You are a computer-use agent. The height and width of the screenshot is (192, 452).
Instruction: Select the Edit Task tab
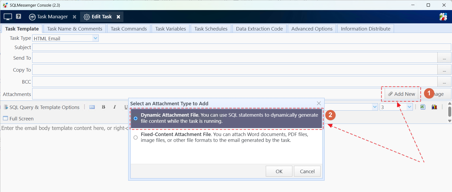click(x=98, y=17)
